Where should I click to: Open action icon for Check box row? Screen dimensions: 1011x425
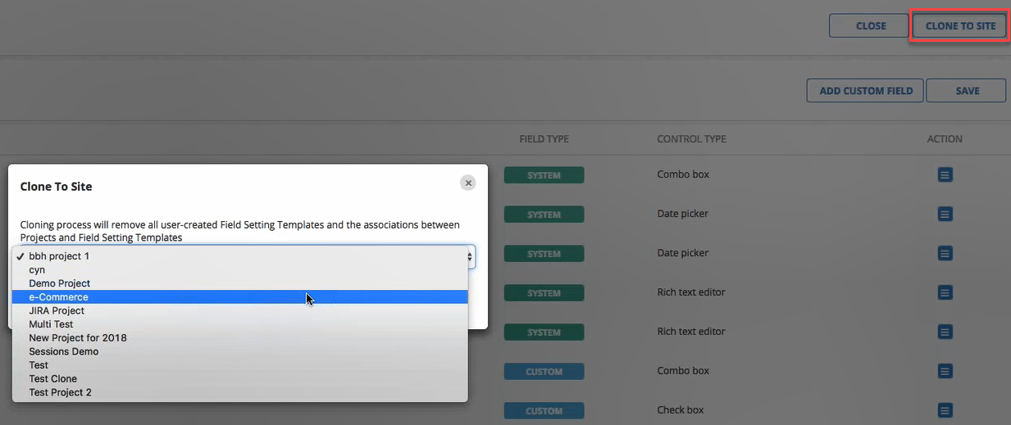pyautogui.click(x=945, y=411)
